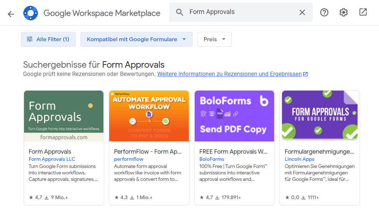Click the Google Workspace Marketplace logo

30,13
